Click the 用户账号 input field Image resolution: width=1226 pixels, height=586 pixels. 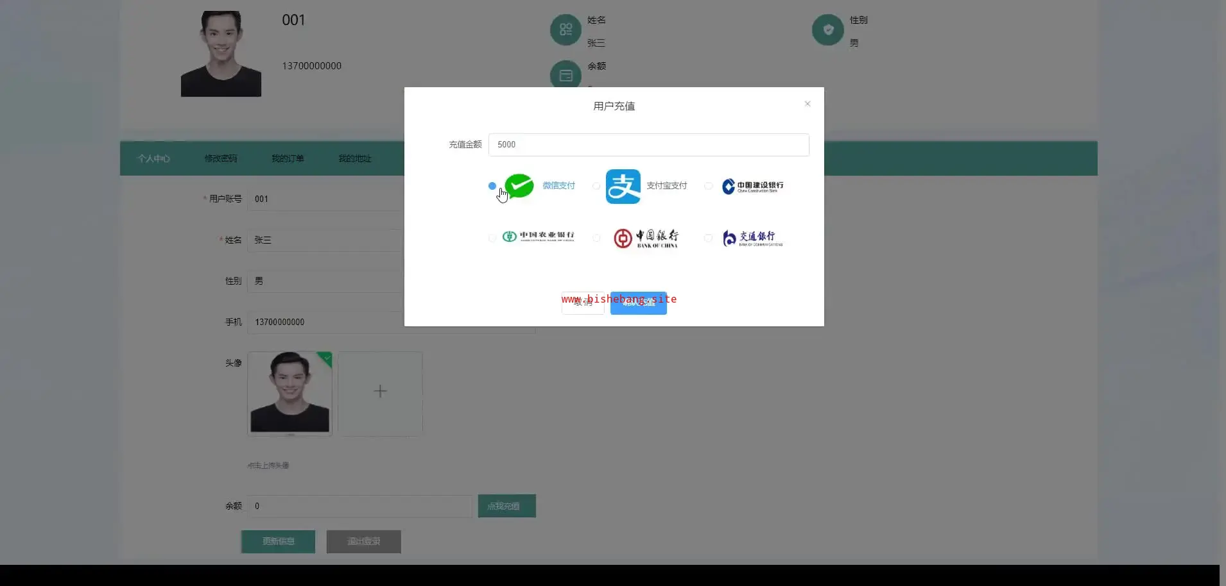tap(326, 199)
